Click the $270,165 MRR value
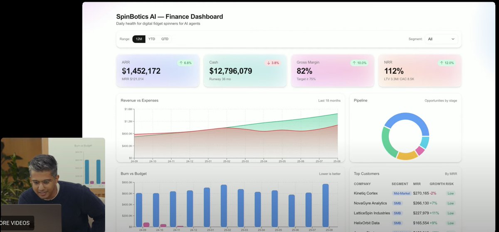Image resolution: width=499 pixels, height=232 pixels. [x=421, y=193]
